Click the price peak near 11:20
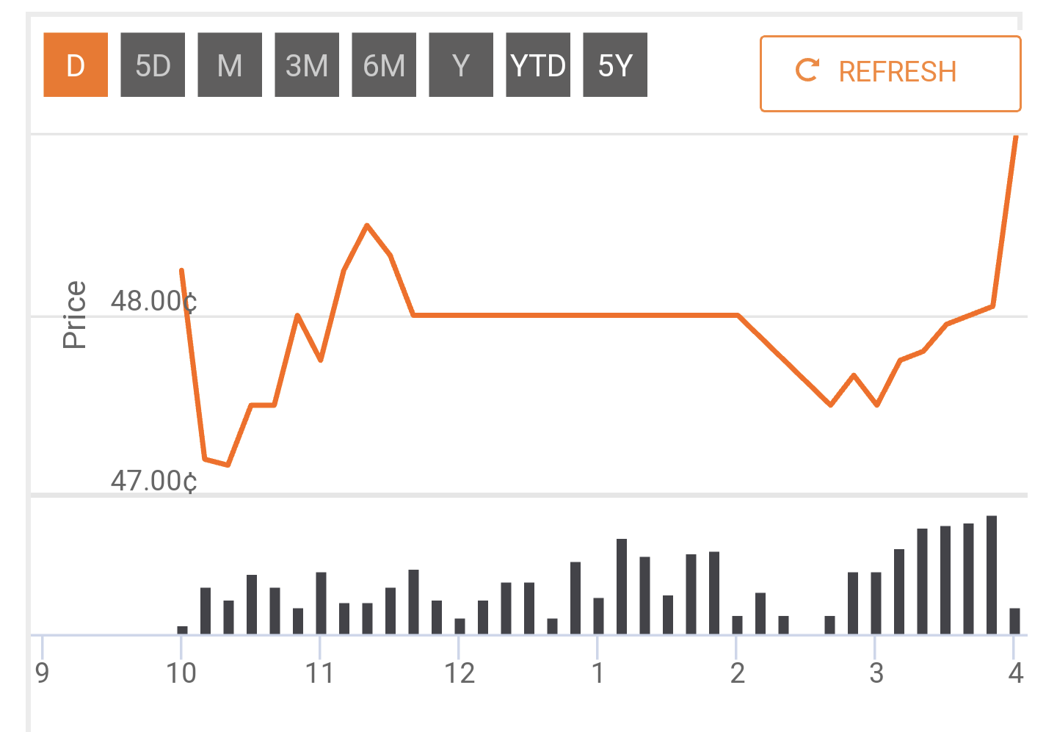The height and width of the screenshot is (732, 1057). [367, 226]
